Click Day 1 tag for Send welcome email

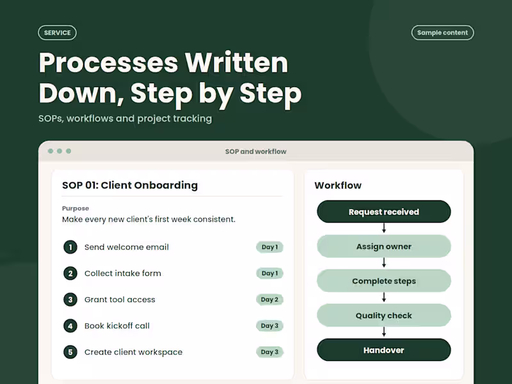[x=269, y=247]
